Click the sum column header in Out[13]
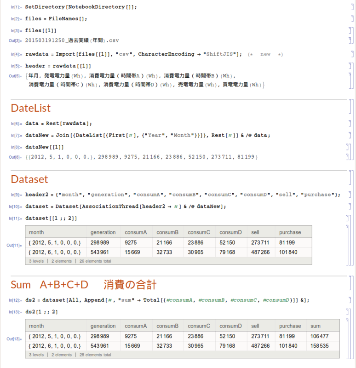The width and height of the screenshot is (356, 368). (x=315, y=326)
